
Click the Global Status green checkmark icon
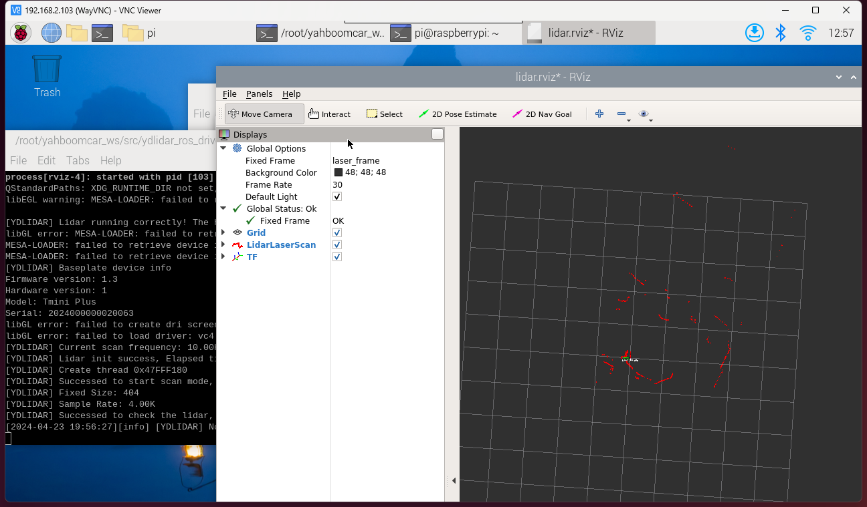click(x=237, y=208)
